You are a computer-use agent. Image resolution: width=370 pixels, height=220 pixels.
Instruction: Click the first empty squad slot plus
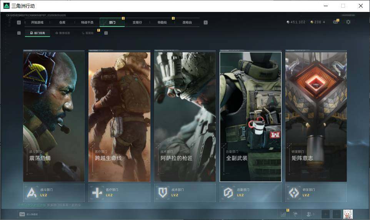click(x=325, y=214)
